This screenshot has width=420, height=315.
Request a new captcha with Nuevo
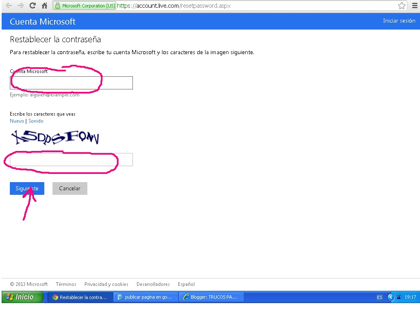tap(17, 121)
